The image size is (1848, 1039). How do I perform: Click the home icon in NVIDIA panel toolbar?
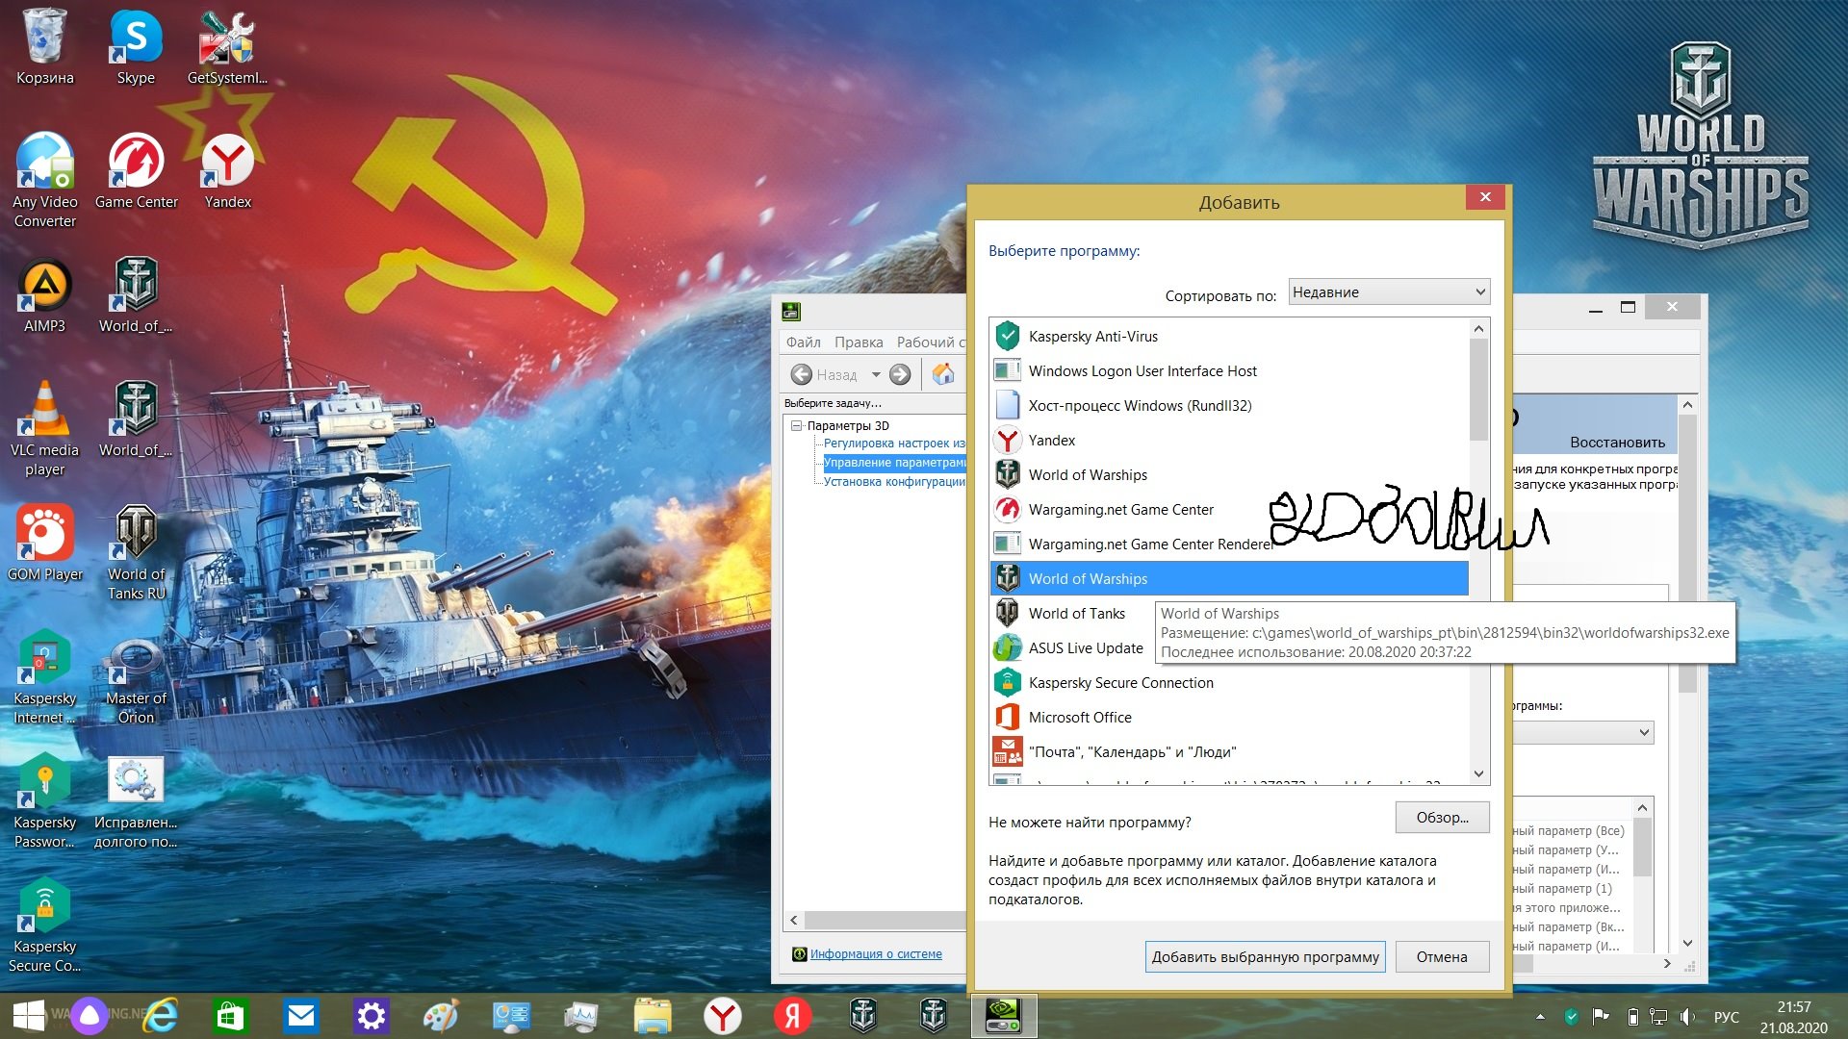[943, 374]
